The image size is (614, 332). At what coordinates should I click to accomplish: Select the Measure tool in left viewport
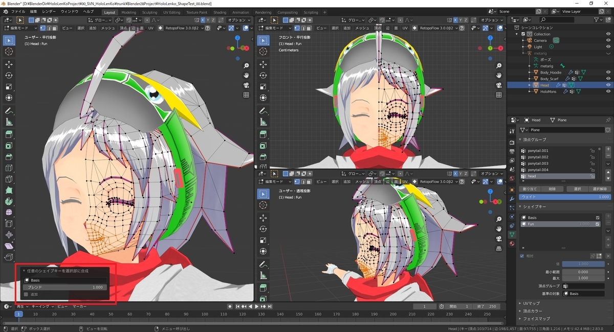pyautogui.click(x=9, y=122)
